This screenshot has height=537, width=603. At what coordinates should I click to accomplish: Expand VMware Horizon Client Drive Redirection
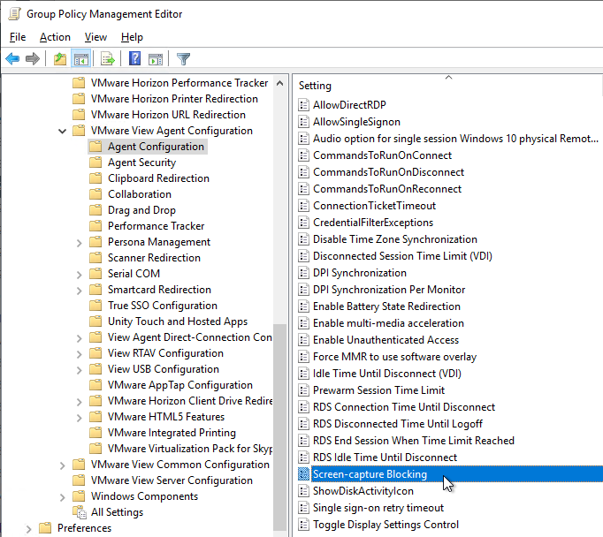pyautogui.click(x=80, y=402)
